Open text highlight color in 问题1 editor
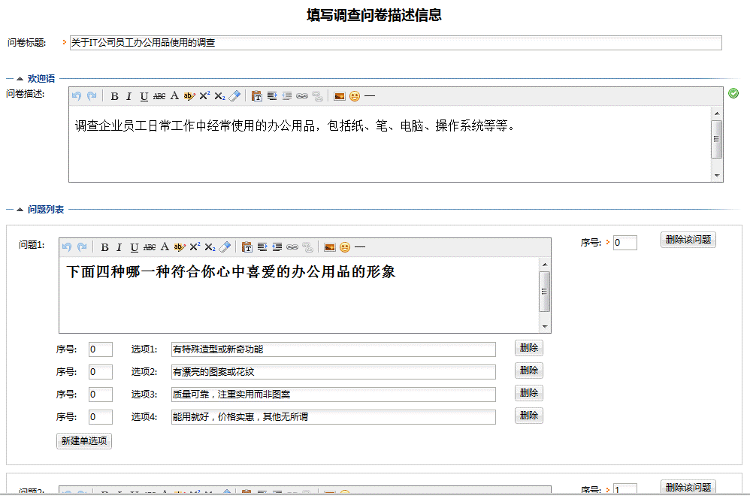 coord(180,247)
